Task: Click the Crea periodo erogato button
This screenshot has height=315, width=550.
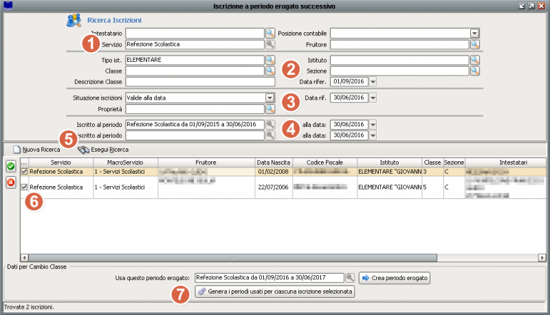Action: point(395,278)
